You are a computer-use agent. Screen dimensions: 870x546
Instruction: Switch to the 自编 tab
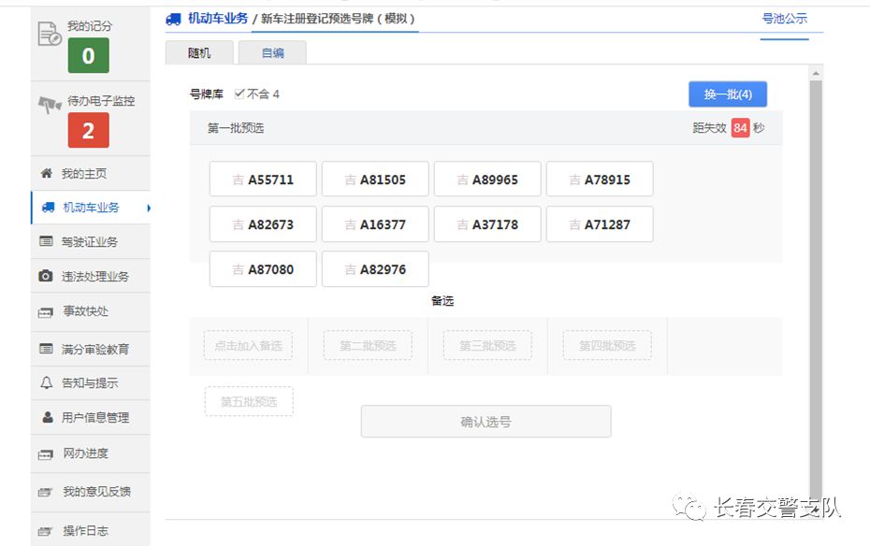pyautogui.click(x=271, y=53)
